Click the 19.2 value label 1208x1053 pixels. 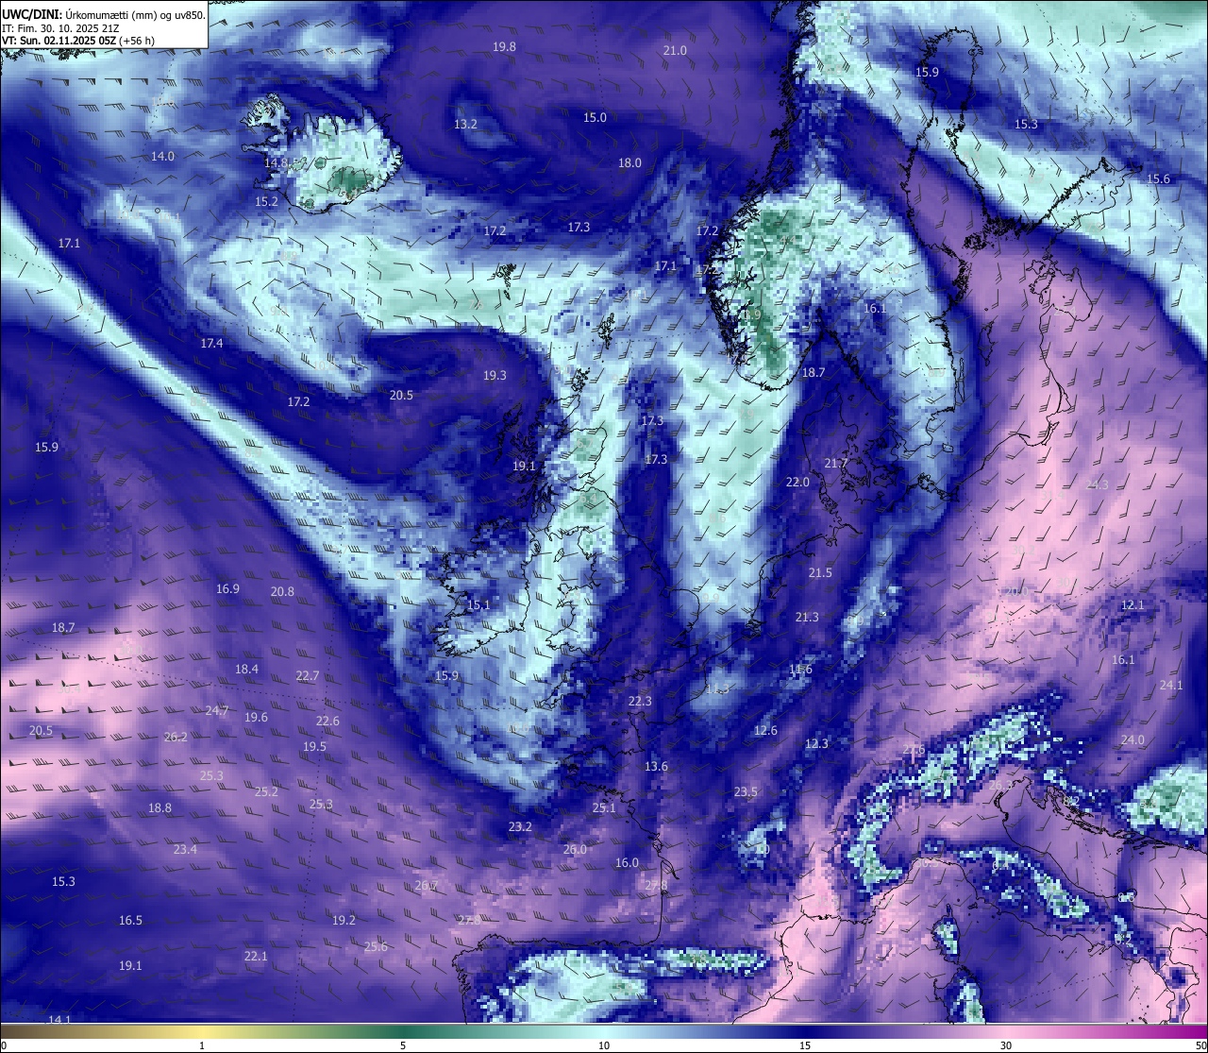click(344, 921)
